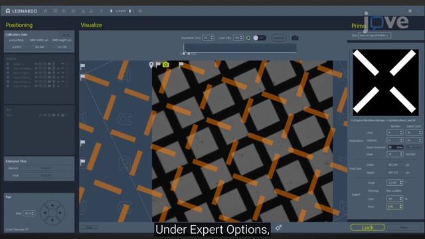Click the small button below the map at left

coord(89,227)
